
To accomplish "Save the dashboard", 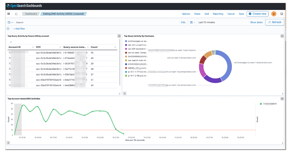I will tap(241, 14).
